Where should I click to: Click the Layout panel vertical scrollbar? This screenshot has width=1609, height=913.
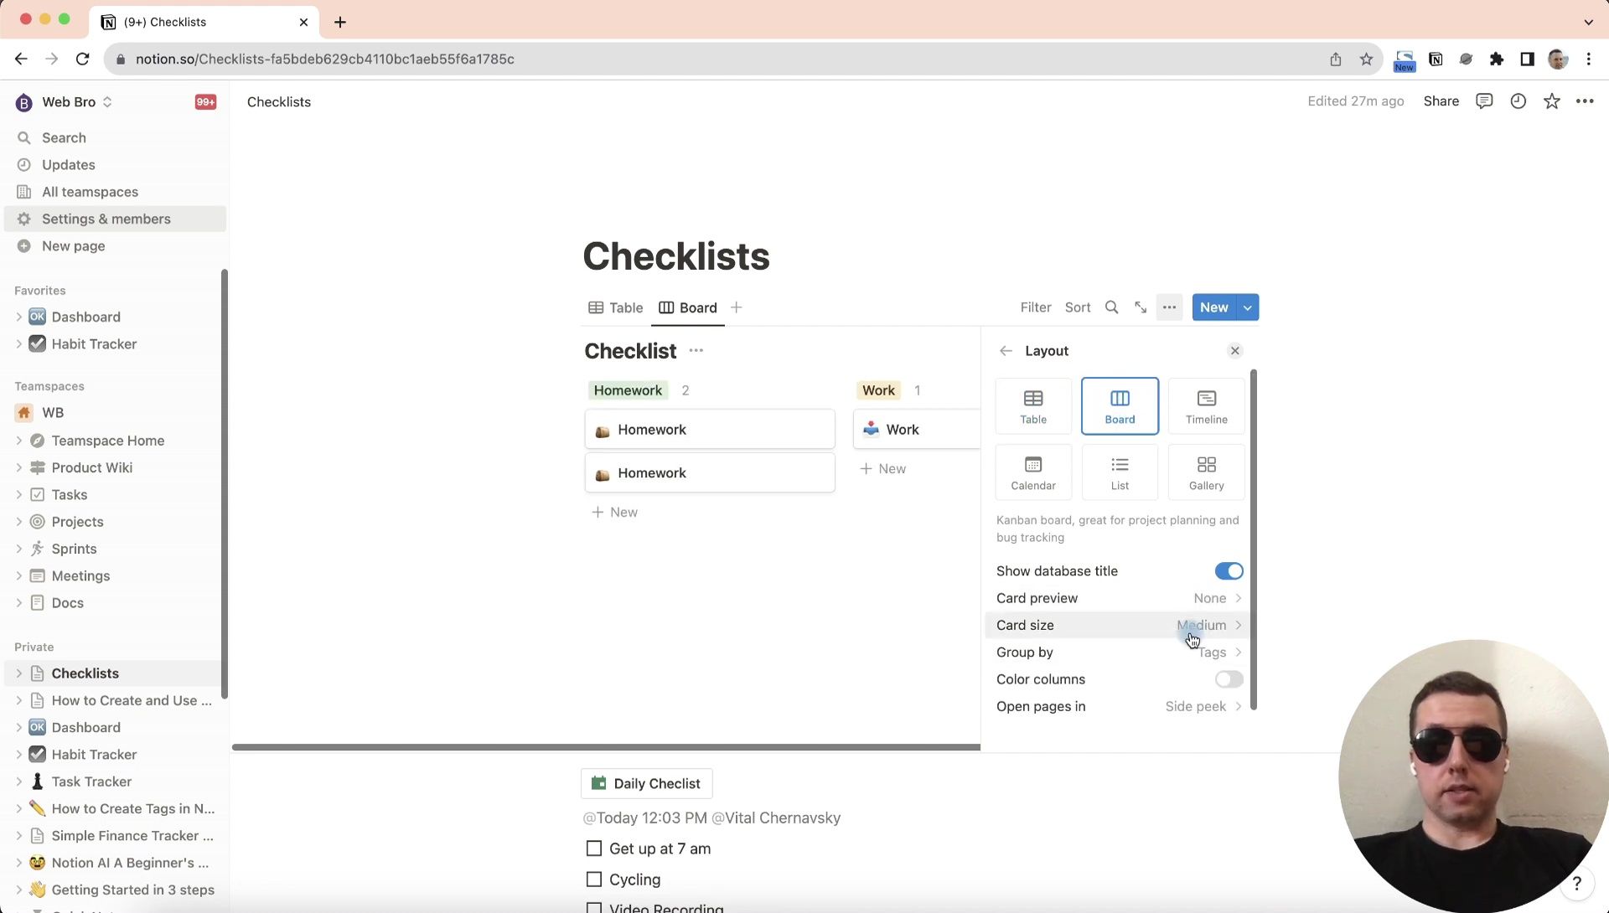click(1253, 539)
